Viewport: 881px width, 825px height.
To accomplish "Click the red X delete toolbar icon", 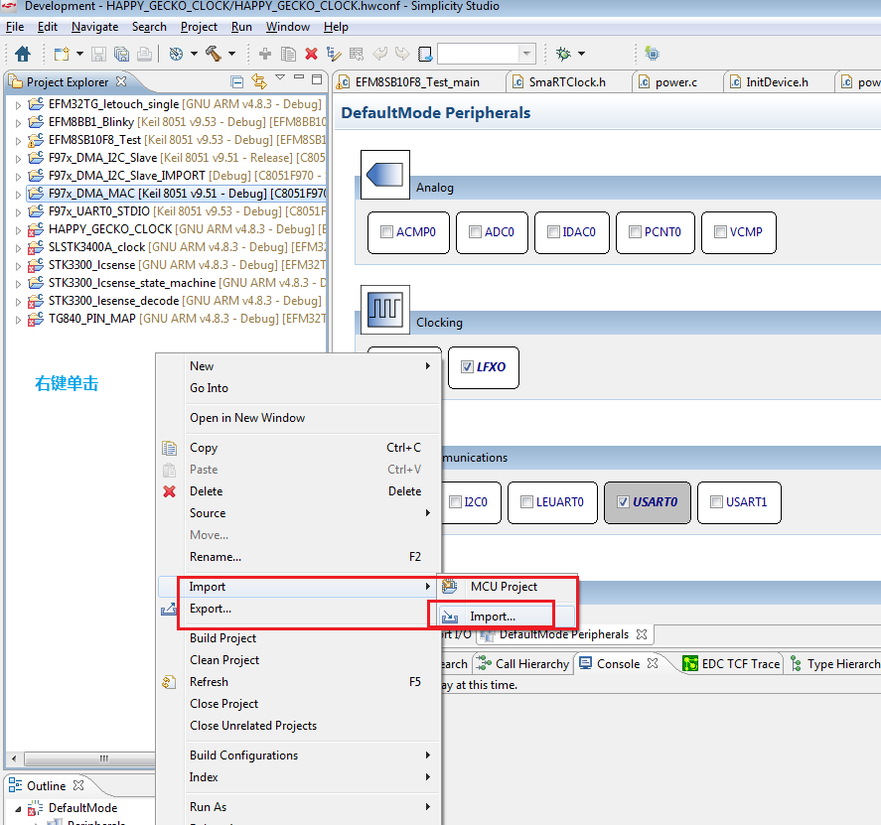I will click(311, 54).
